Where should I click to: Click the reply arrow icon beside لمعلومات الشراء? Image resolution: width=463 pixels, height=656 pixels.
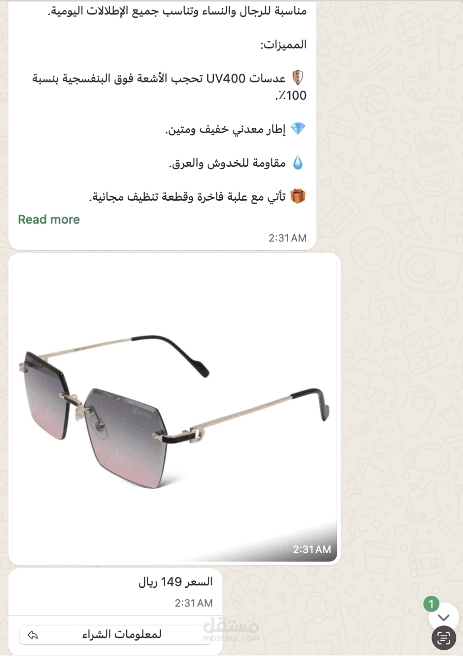(x=32, y=635)
